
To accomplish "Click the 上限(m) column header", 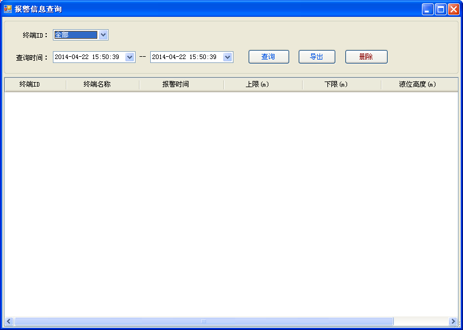I will [263, 84].
